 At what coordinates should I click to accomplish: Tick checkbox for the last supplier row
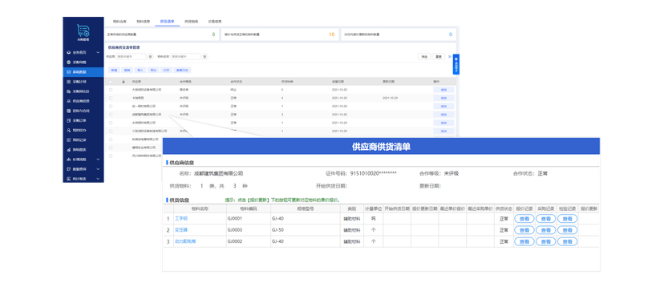[x=111, y=156]
